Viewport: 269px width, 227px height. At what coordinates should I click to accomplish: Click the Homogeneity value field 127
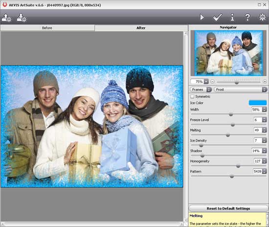click(258, 161)
